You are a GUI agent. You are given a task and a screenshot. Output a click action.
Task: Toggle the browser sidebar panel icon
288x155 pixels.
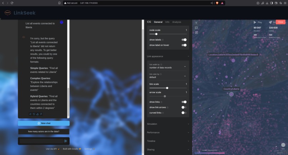coord(272,3)
